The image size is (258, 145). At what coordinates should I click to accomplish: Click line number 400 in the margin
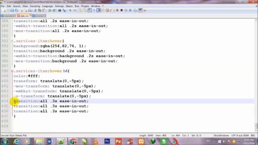coord(4,81)
